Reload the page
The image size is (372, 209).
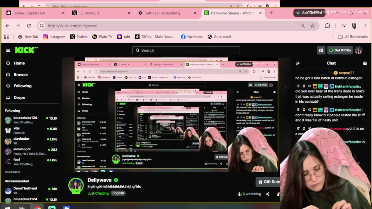tap(29, 26)
